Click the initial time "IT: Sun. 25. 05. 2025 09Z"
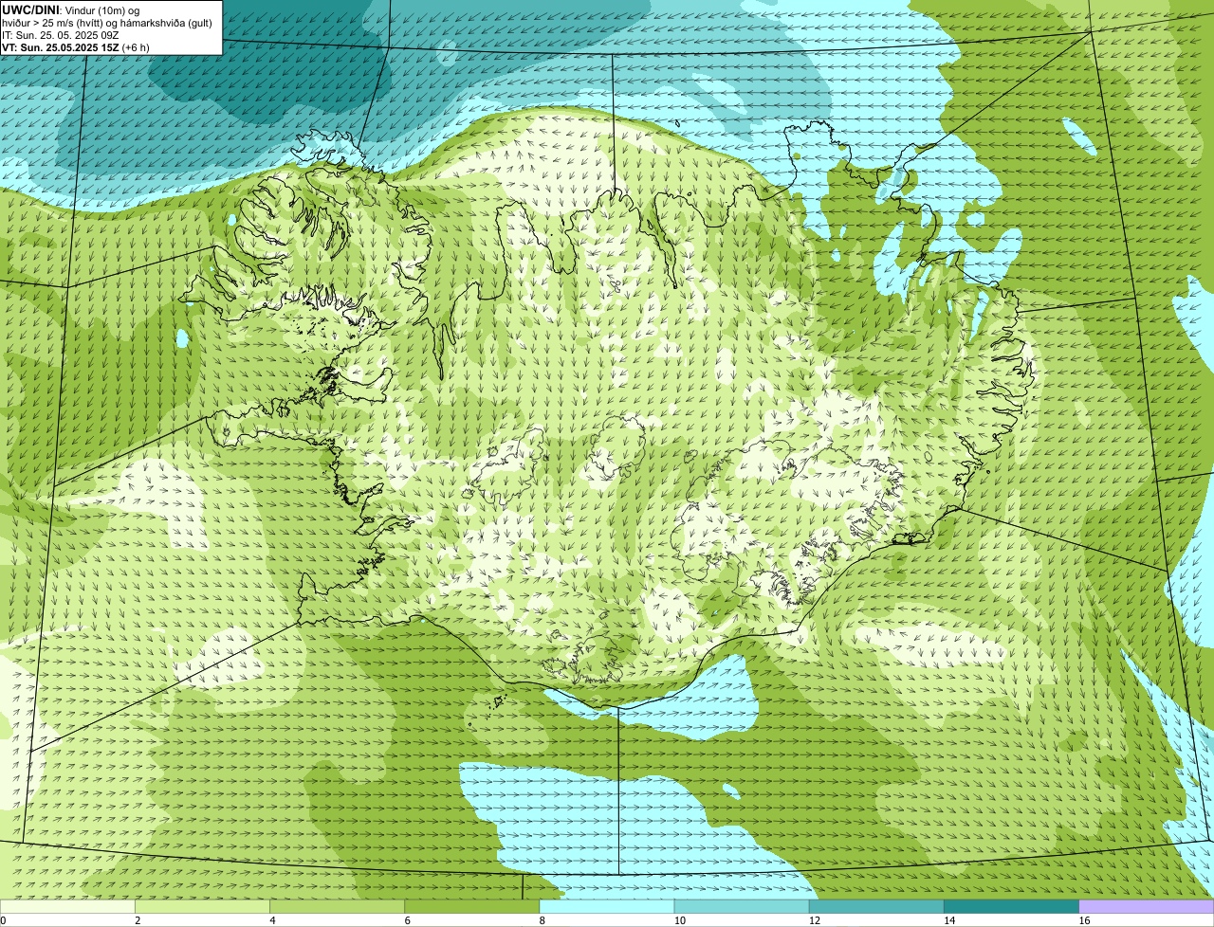Image resolution: width=1214 pixels, height=927 pixels. click(61, 35)
